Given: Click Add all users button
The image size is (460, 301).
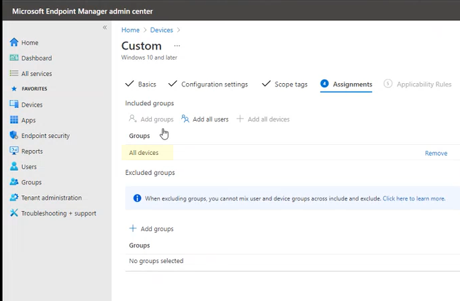Looking at the screenshot, I should 205,119.
